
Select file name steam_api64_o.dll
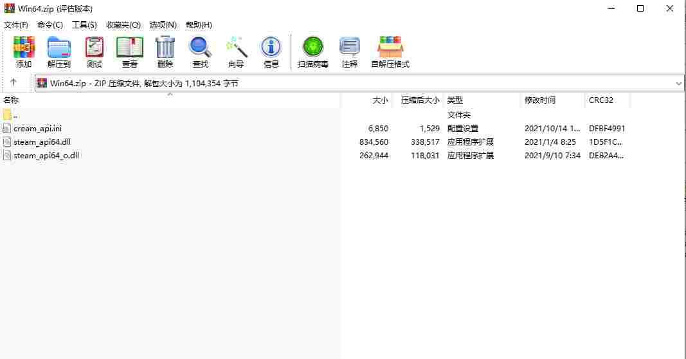[46, 156]
